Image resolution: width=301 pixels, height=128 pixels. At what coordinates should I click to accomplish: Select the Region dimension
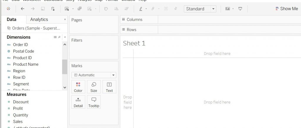click(19, 71)
